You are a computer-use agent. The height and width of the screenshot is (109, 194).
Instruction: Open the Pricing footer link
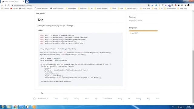coord(120,99)
